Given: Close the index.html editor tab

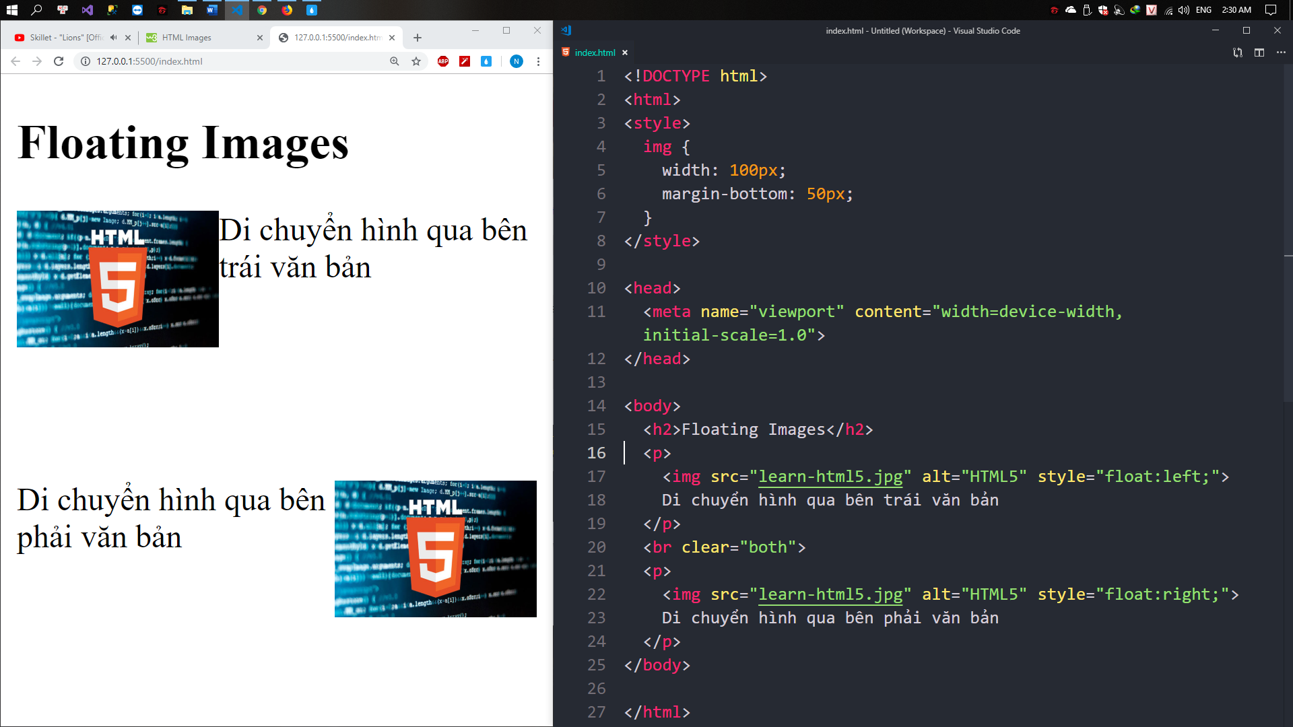Looking at the screenshot, I should (625, 53).
